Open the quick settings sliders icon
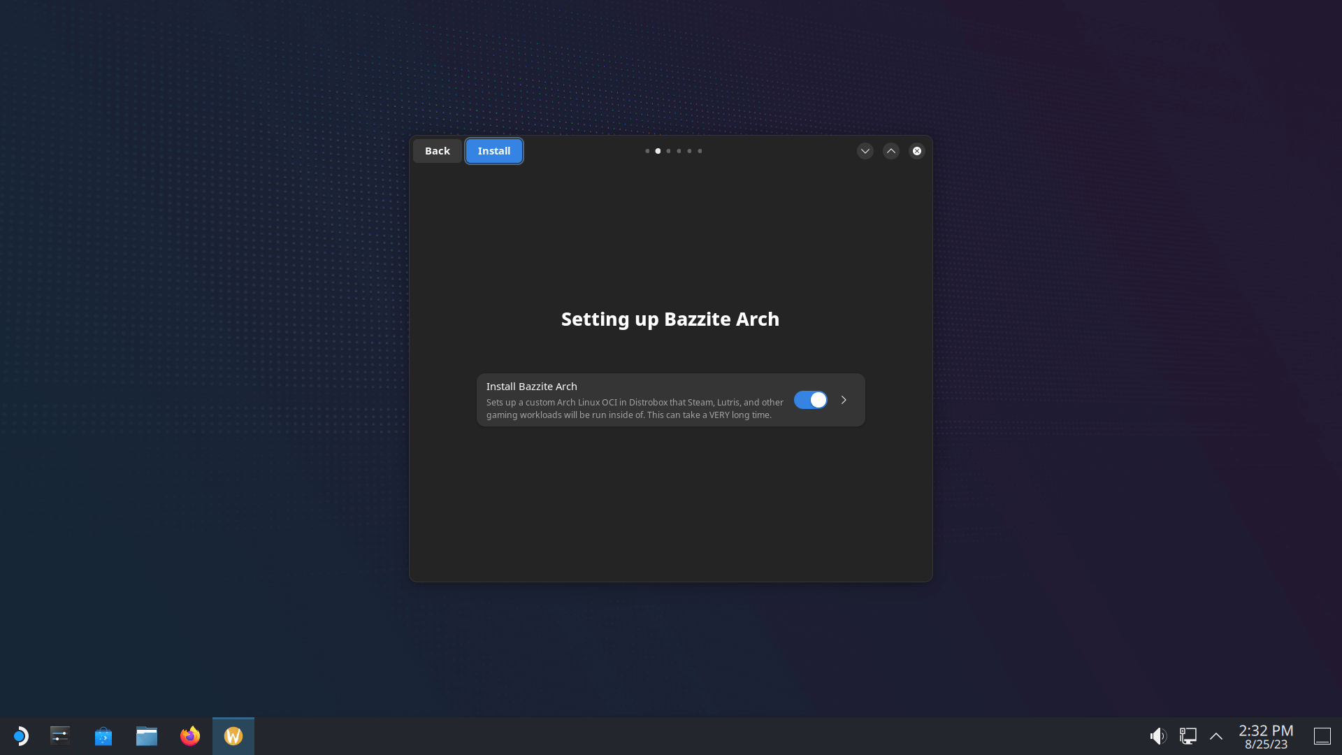 click(59, 735)
